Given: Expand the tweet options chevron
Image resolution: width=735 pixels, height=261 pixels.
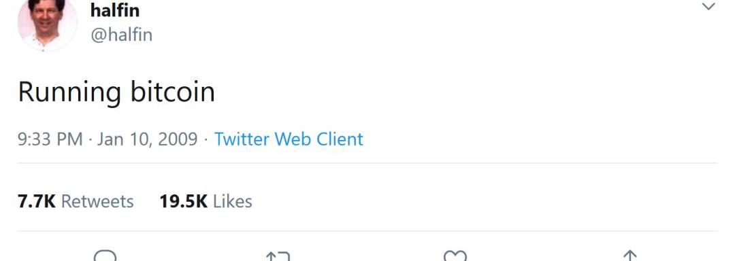Looking at the screenshot, I should 708,6.
